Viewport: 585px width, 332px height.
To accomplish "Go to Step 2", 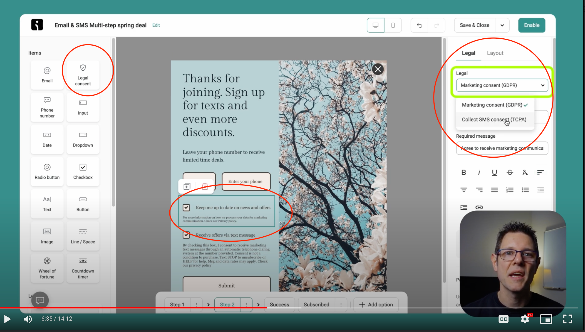I will click(227, 305).
